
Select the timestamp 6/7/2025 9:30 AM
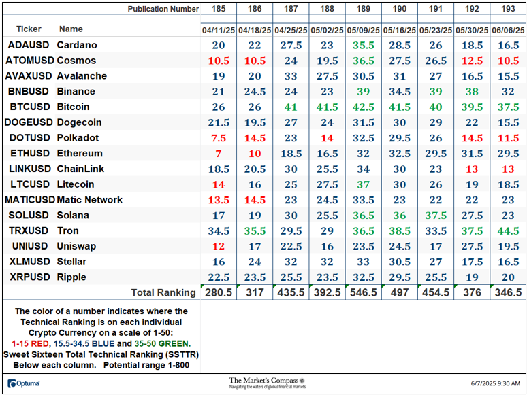point(496,383)
